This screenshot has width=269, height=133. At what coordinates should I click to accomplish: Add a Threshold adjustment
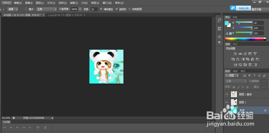(245, 65)
